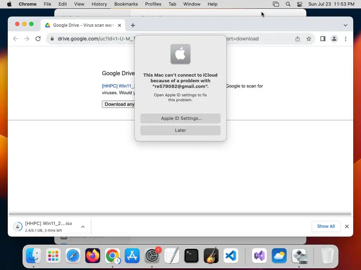
Task: Open the Profiles menu
Action: point(153,4)
